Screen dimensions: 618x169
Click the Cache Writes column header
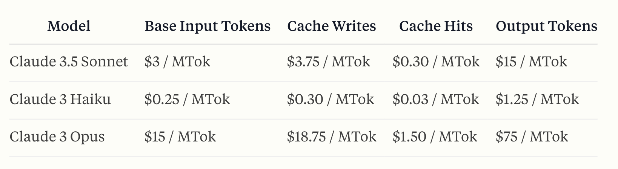tap(332, 26)
